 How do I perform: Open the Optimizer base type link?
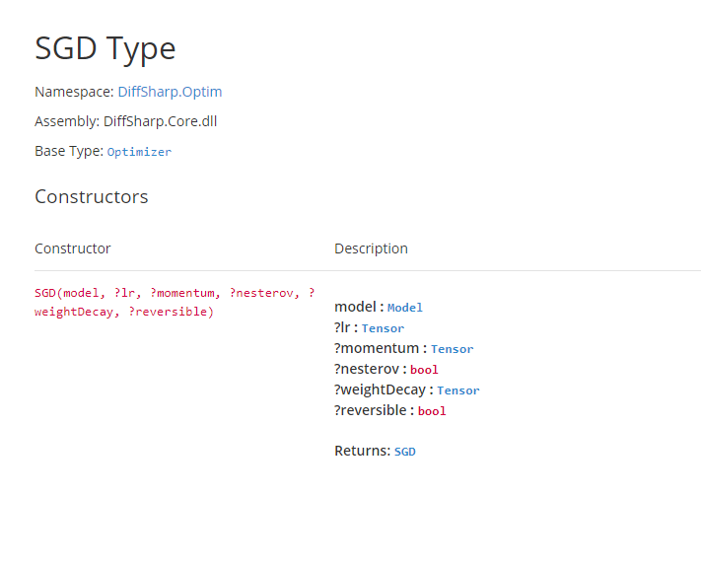click(139, 152)
